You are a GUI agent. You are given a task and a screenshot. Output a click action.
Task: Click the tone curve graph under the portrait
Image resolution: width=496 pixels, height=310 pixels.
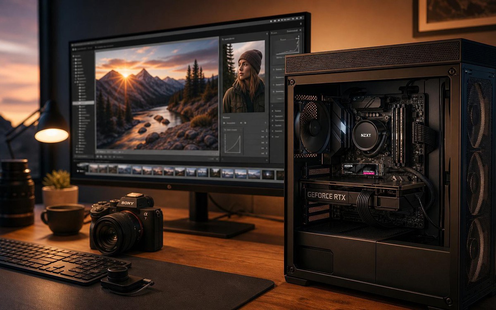click(x=232, y=143)
